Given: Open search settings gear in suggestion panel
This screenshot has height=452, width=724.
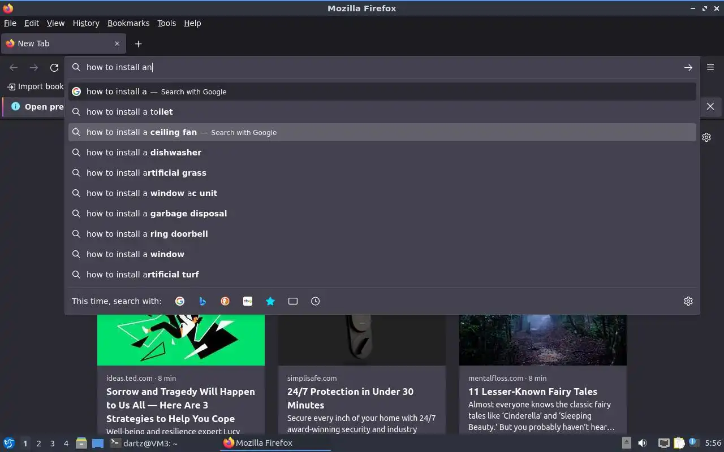Looking at the screenshot, I should 688,301.
